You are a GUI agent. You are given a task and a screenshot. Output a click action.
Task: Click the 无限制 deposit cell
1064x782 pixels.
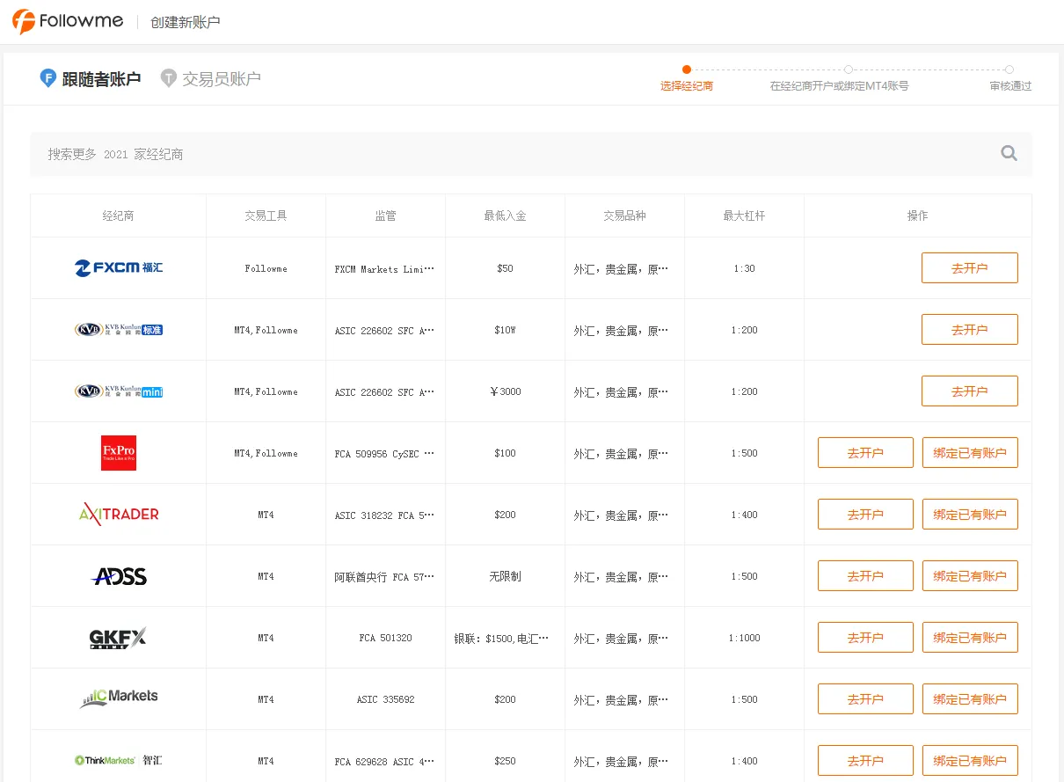tap(505, 576)
